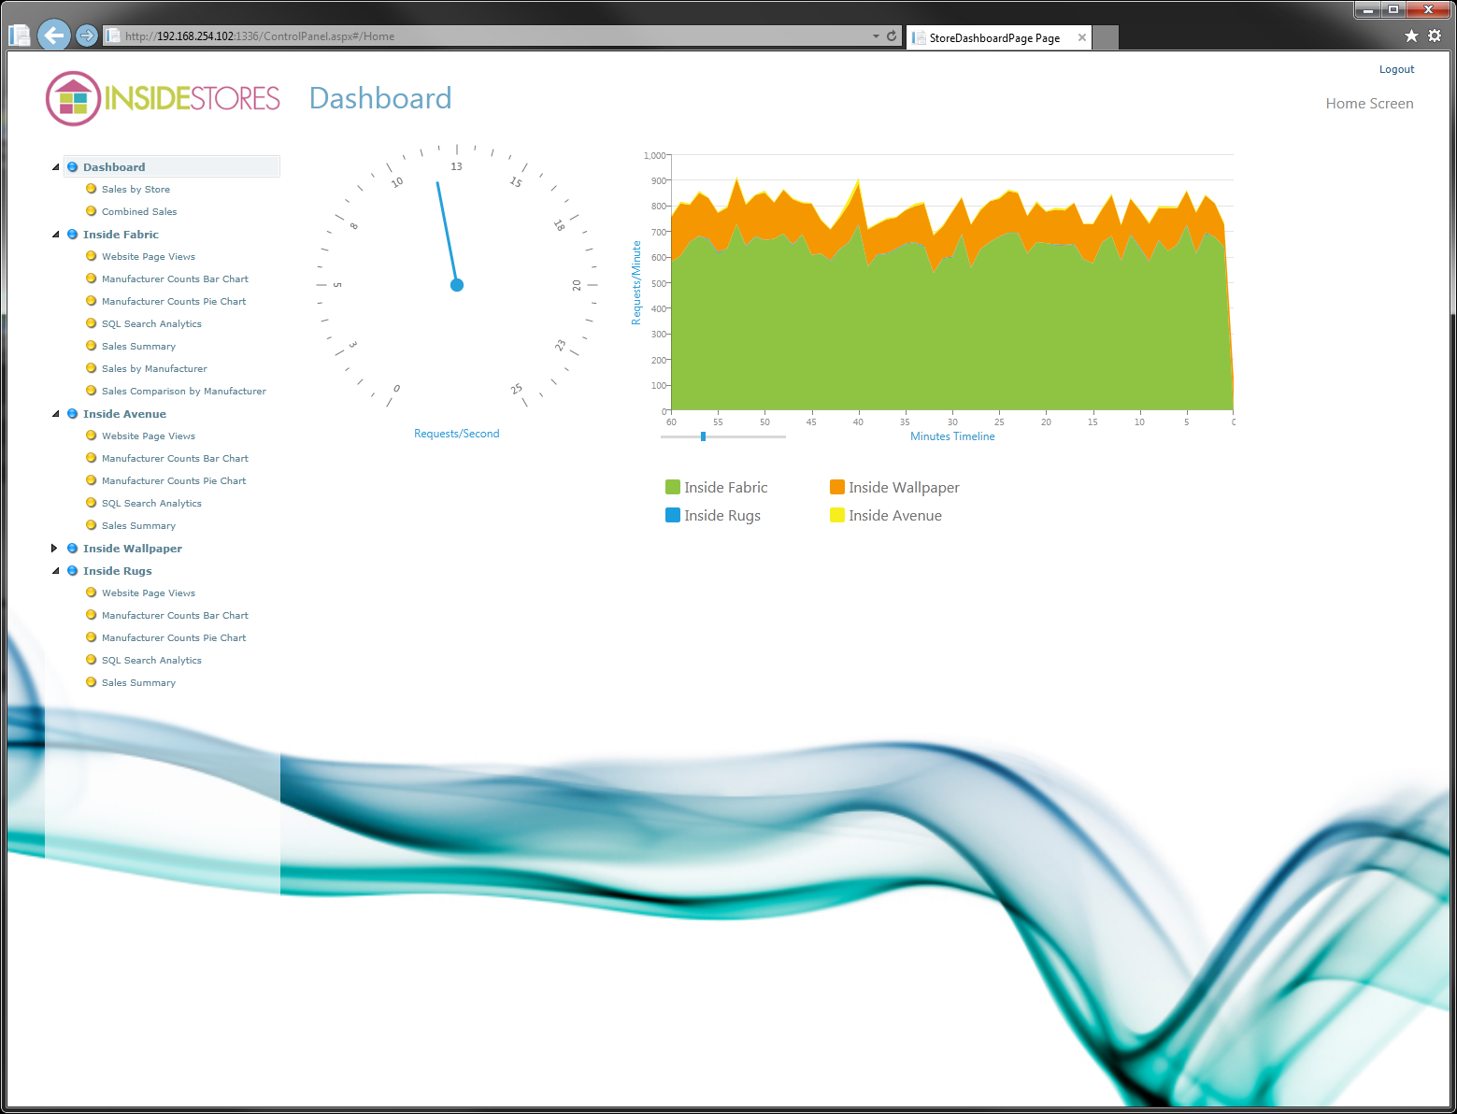Click the orange Inside Wallpaper legend swatch
1457x1114 pixels.
pyautogui.click(x=837, y=487)
